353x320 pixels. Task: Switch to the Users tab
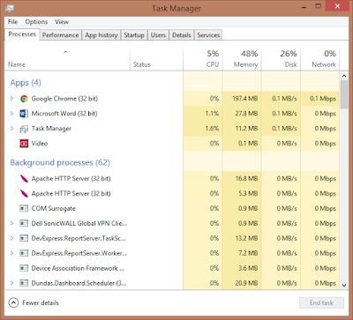point(158,35)
